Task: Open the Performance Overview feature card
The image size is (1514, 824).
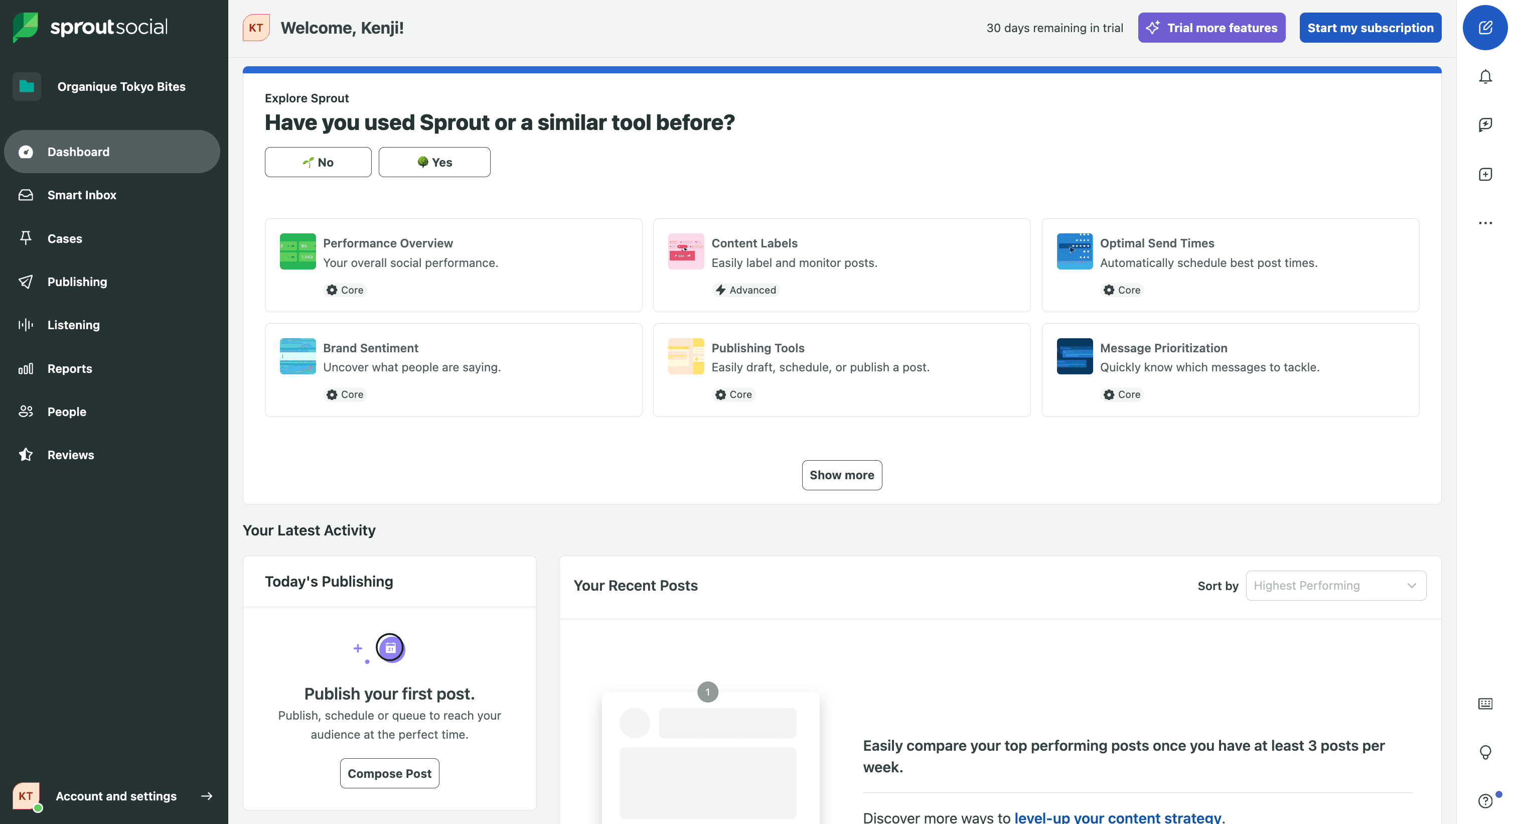Action: tap(453, 265)
